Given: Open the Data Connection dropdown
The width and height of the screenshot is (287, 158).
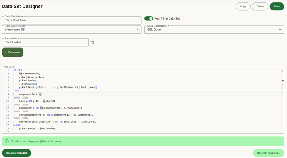Looking at the screenshot, I should [x=72, y=30].
